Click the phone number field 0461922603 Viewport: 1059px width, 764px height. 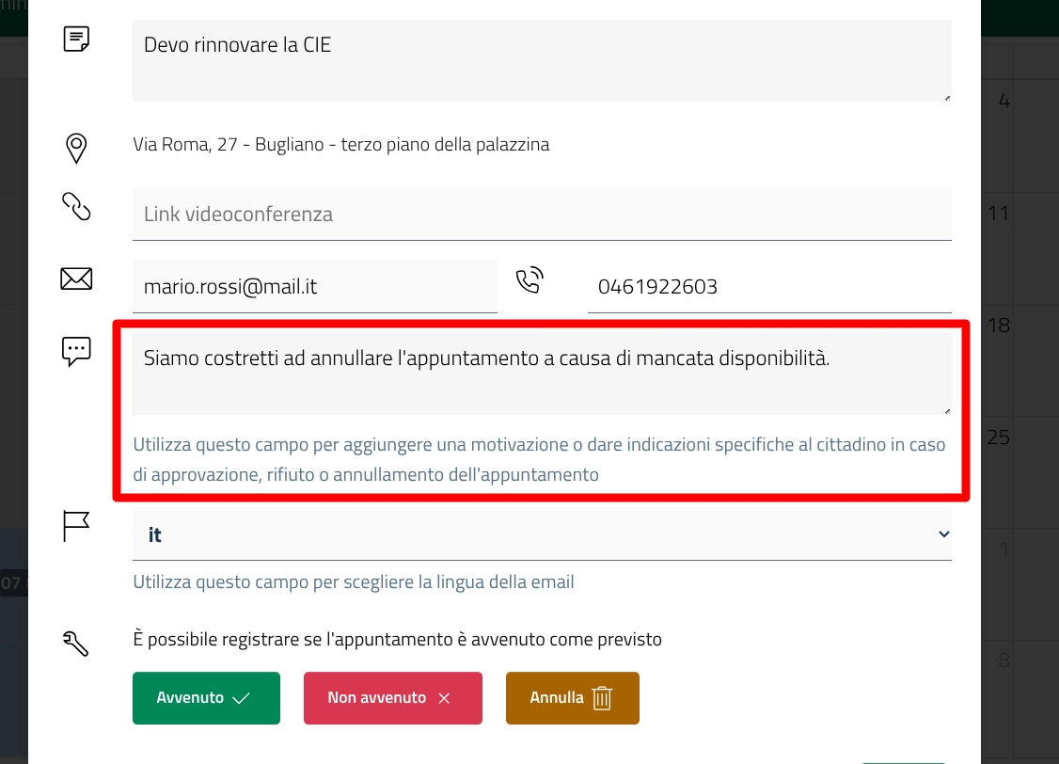pos(768,287)
